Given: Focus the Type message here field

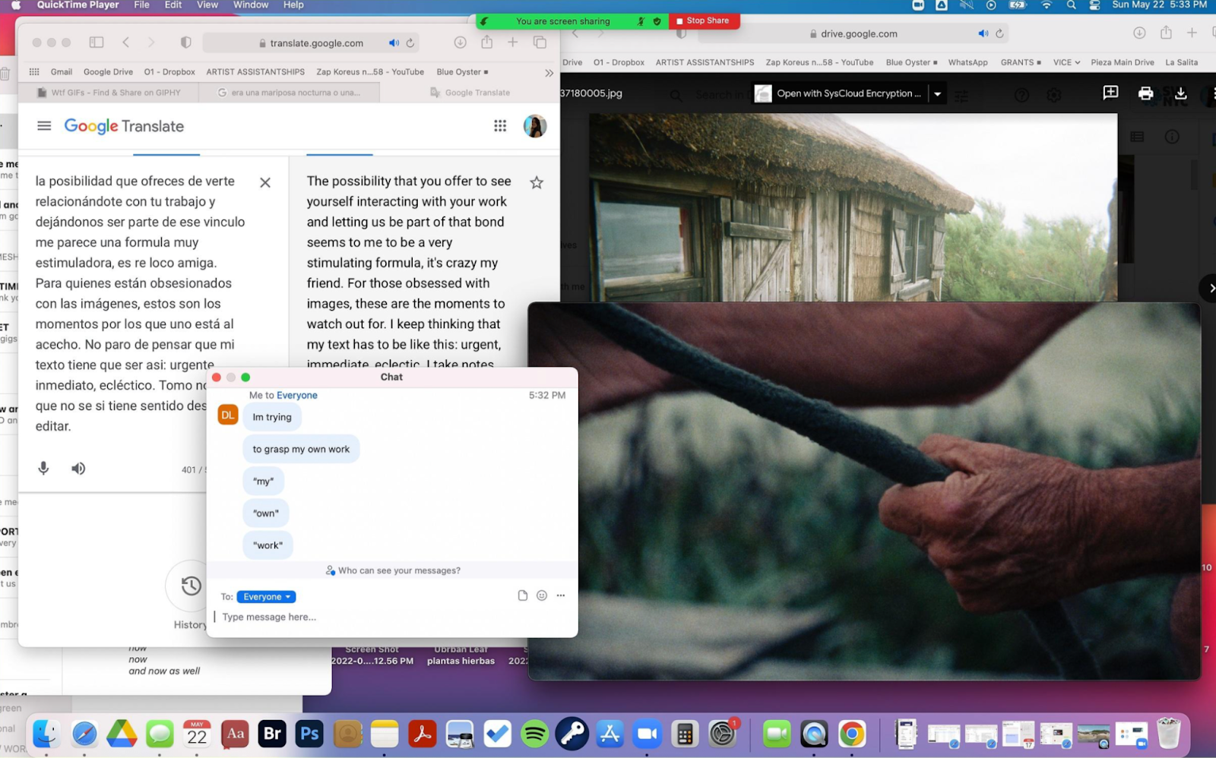Looking at the screenshot, I should pyautogui.click(x=391, y=617).
